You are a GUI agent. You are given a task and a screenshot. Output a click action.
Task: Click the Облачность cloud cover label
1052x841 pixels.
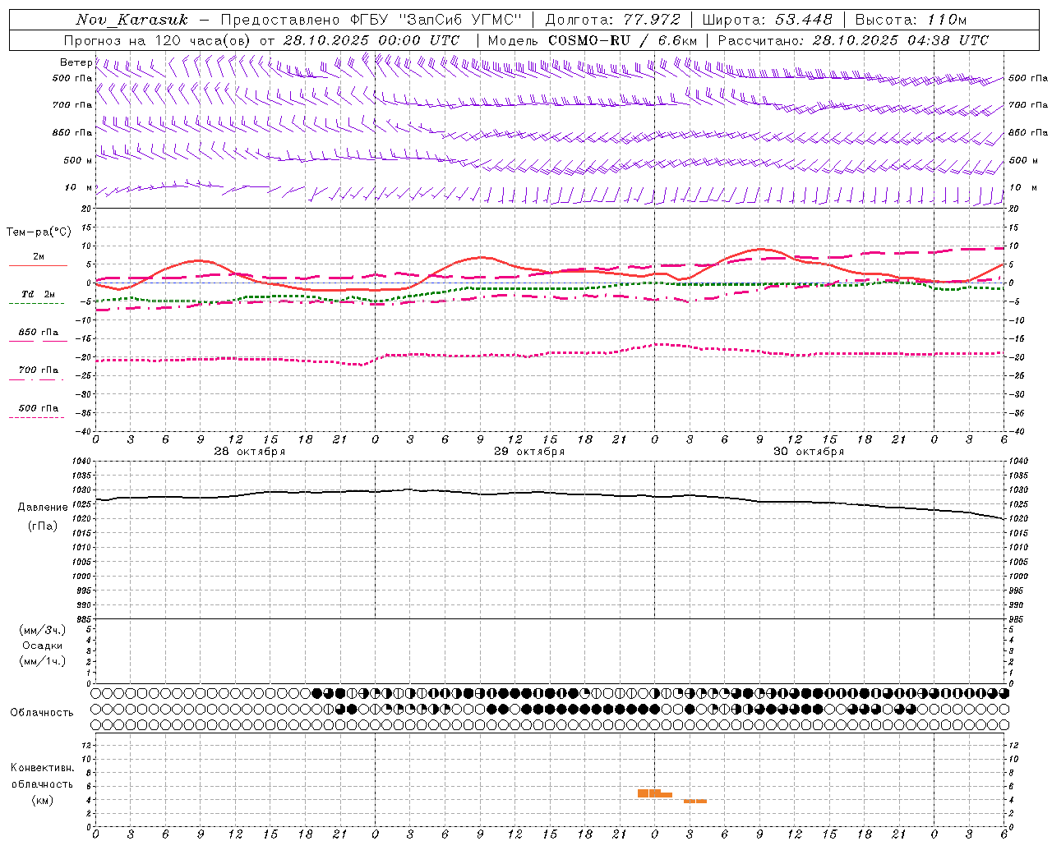[x=42, y=712]
